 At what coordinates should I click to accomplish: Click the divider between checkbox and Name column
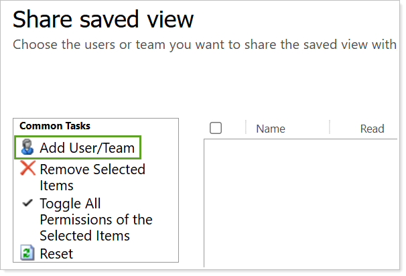[x=246, y=128]
